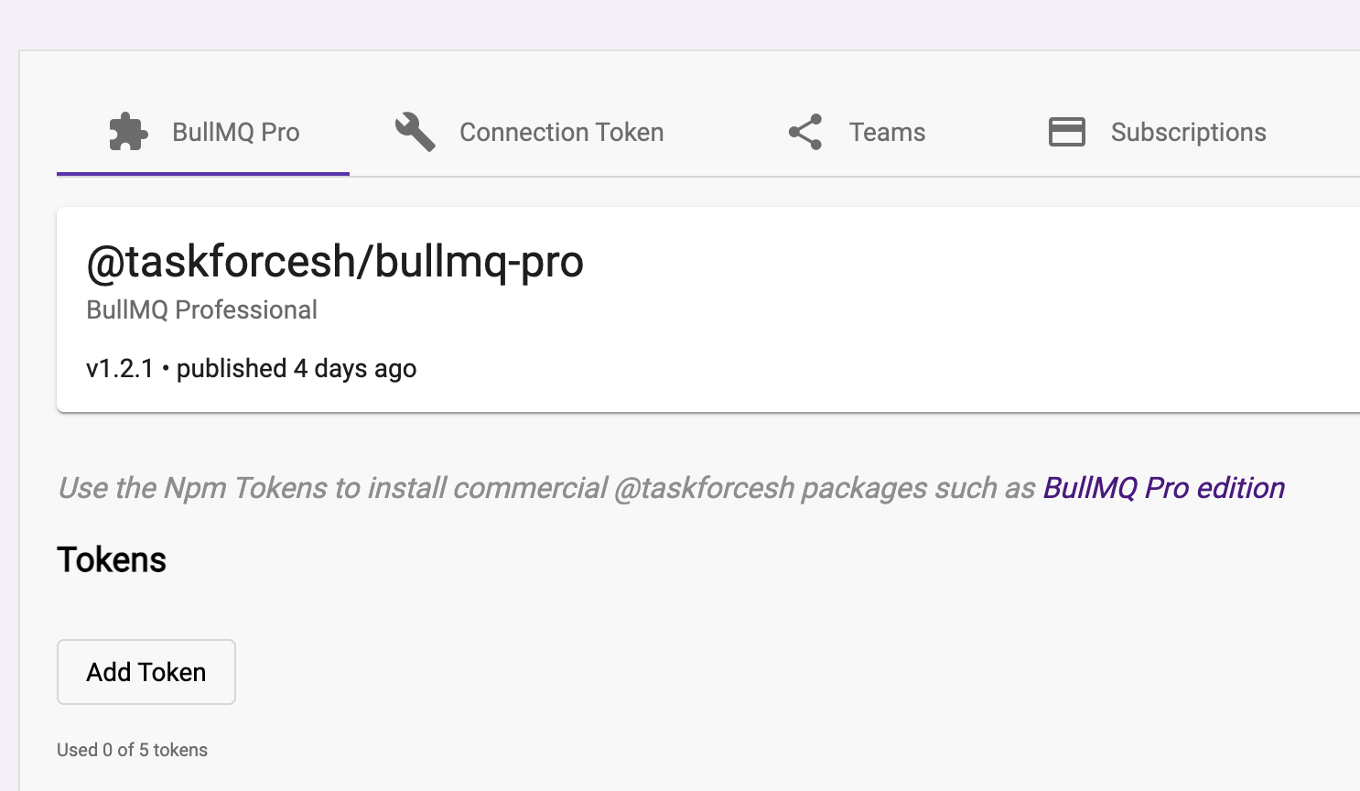This screenshot has height=791, width=1360.
Task: Click the purple underline below BullMQ Pro tab
Action: (202, 173)
